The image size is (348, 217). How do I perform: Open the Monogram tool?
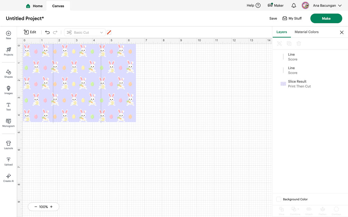(x=8, y=123)
